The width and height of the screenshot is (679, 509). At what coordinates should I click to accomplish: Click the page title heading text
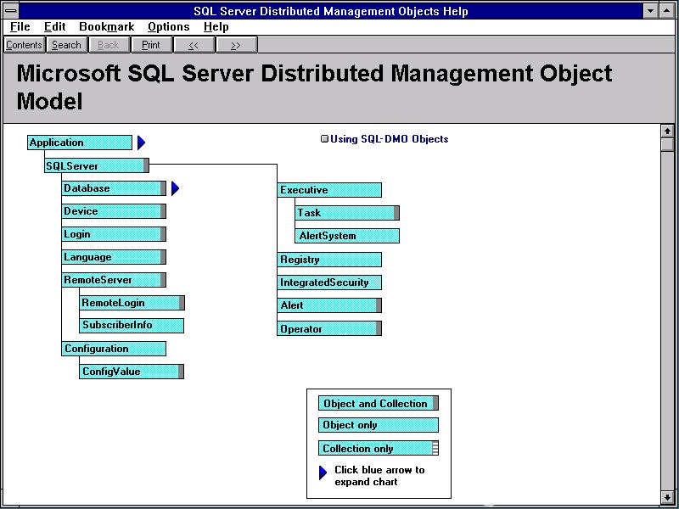[314, 87]
